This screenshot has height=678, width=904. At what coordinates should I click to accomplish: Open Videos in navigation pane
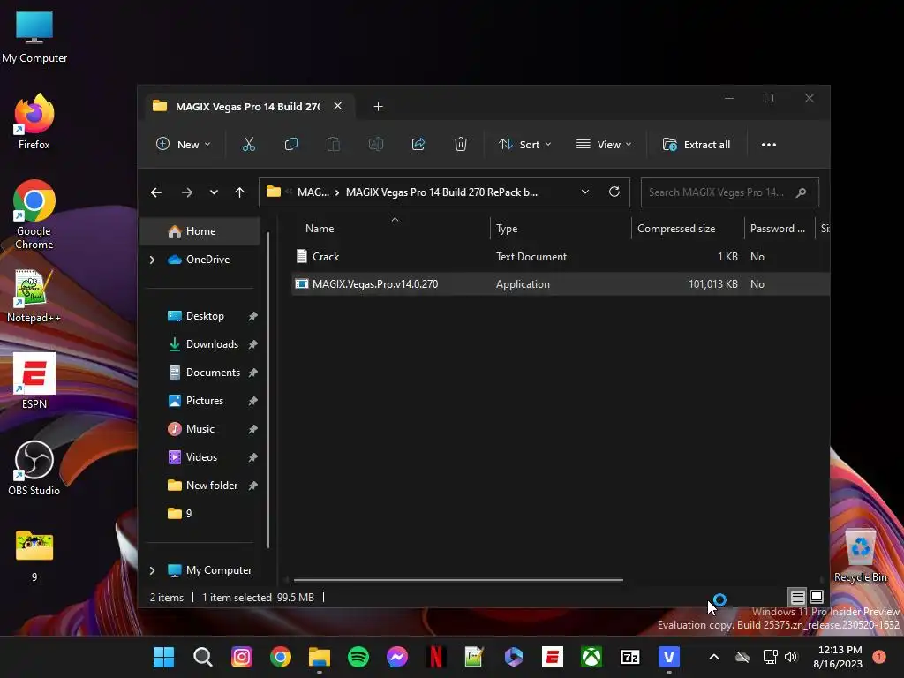(201, 457)
